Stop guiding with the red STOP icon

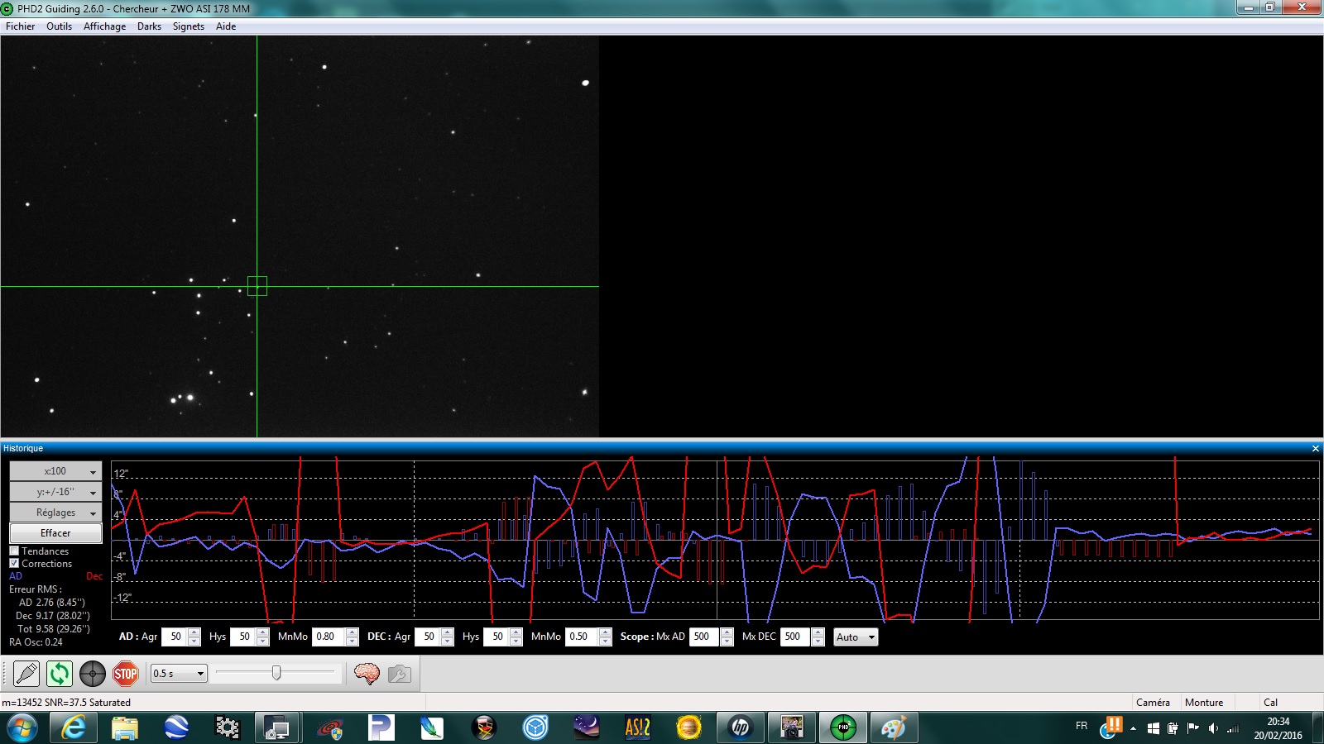pyautogui.click(x=126, y=674)
